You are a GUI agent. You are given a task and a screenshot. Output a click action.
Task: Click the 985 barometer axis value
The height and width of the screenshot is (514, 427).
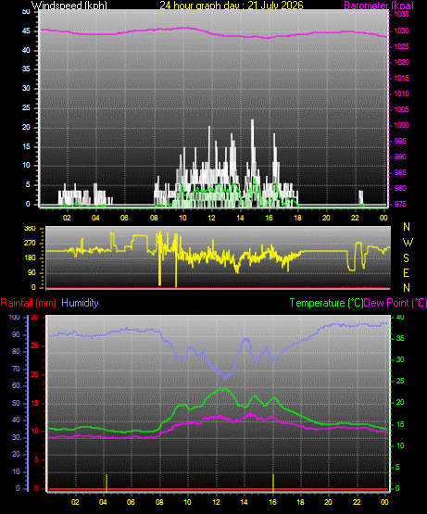click(x=400, y=172)
